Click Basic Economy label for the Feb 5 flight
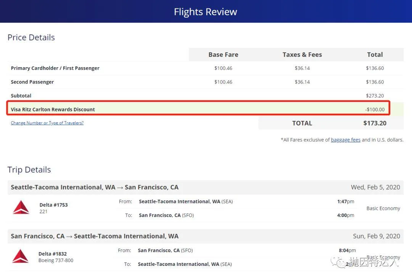Viewport: 412px width, 280px height. (383, 208)
